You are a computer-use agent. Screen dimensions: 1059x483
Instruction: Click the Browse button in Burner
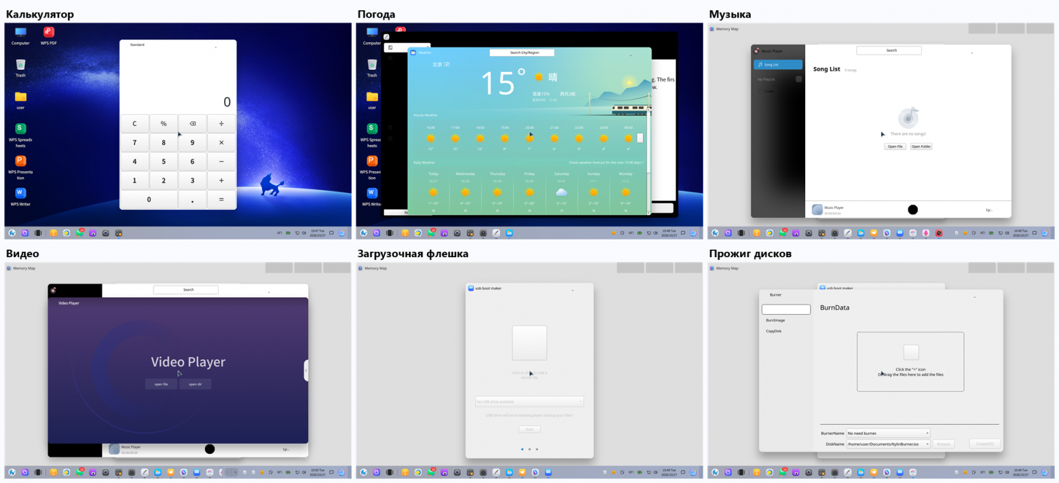point(944,444)
